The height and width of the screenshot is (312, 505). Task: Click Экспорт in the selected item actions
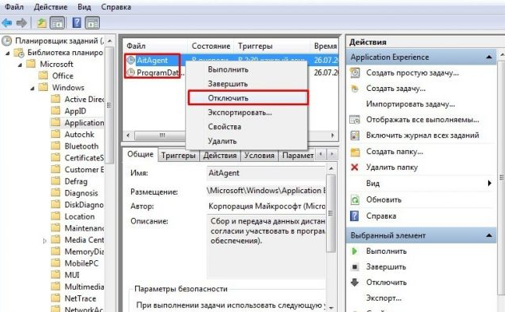point(384,298)
